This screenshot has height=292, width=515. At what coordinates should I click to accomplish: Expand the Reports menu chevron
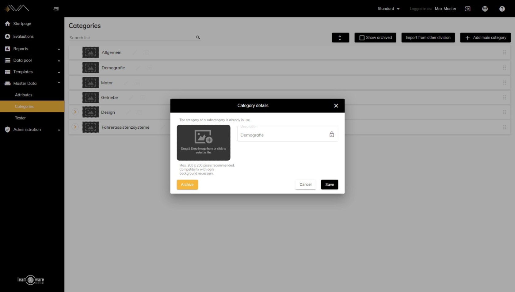[x=59, y=49]
